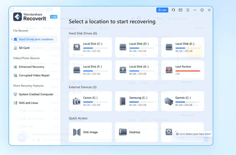This screenshot has width=236, height=155.
Task: Select Hard Drives and Locations
Action: (x=35, y=39)
